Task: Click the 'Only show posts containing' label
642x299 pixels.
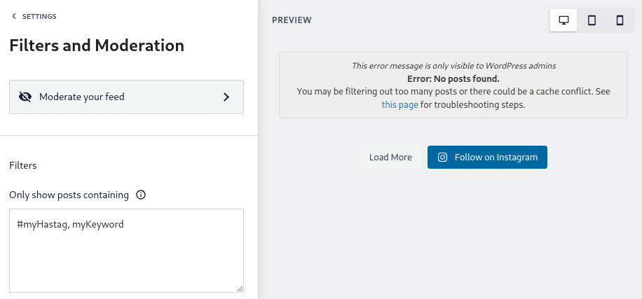Action: pyautogui.click(x=69, y=195)
